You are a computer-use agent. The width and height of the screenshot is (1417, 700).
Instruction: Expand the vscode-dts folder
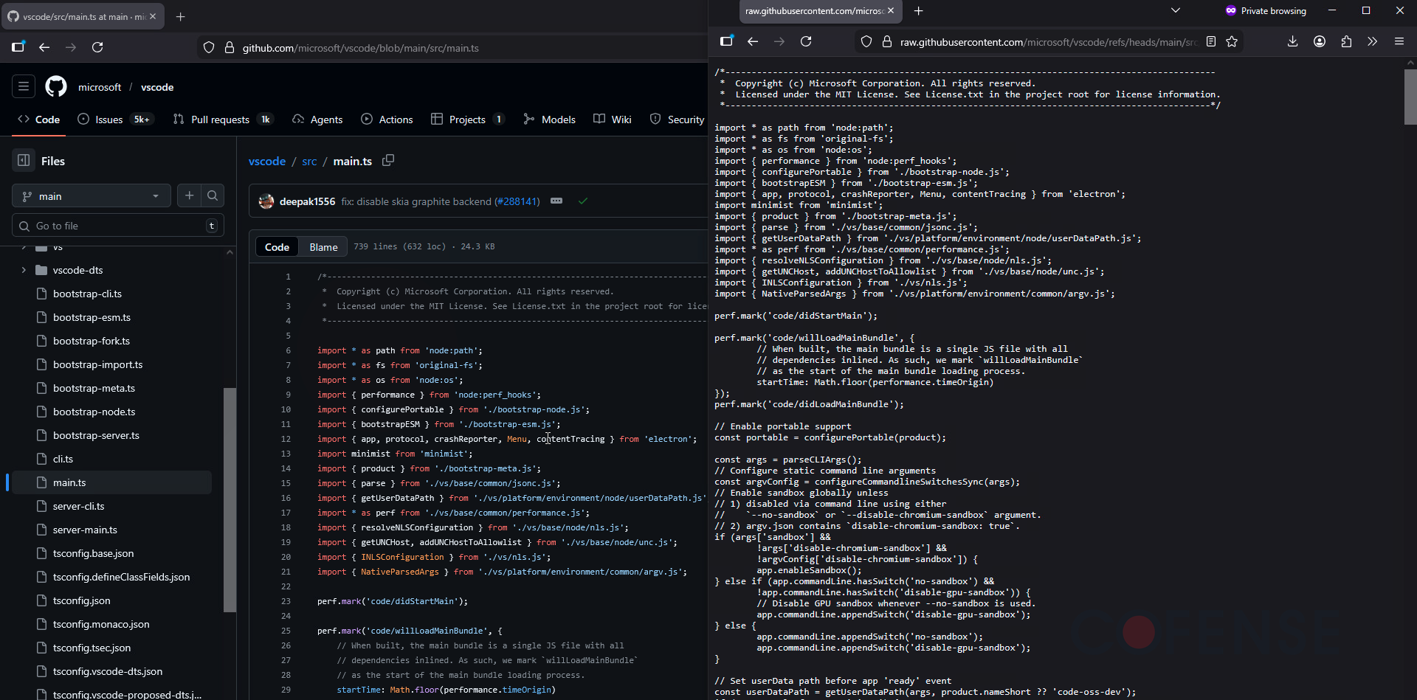24,270
